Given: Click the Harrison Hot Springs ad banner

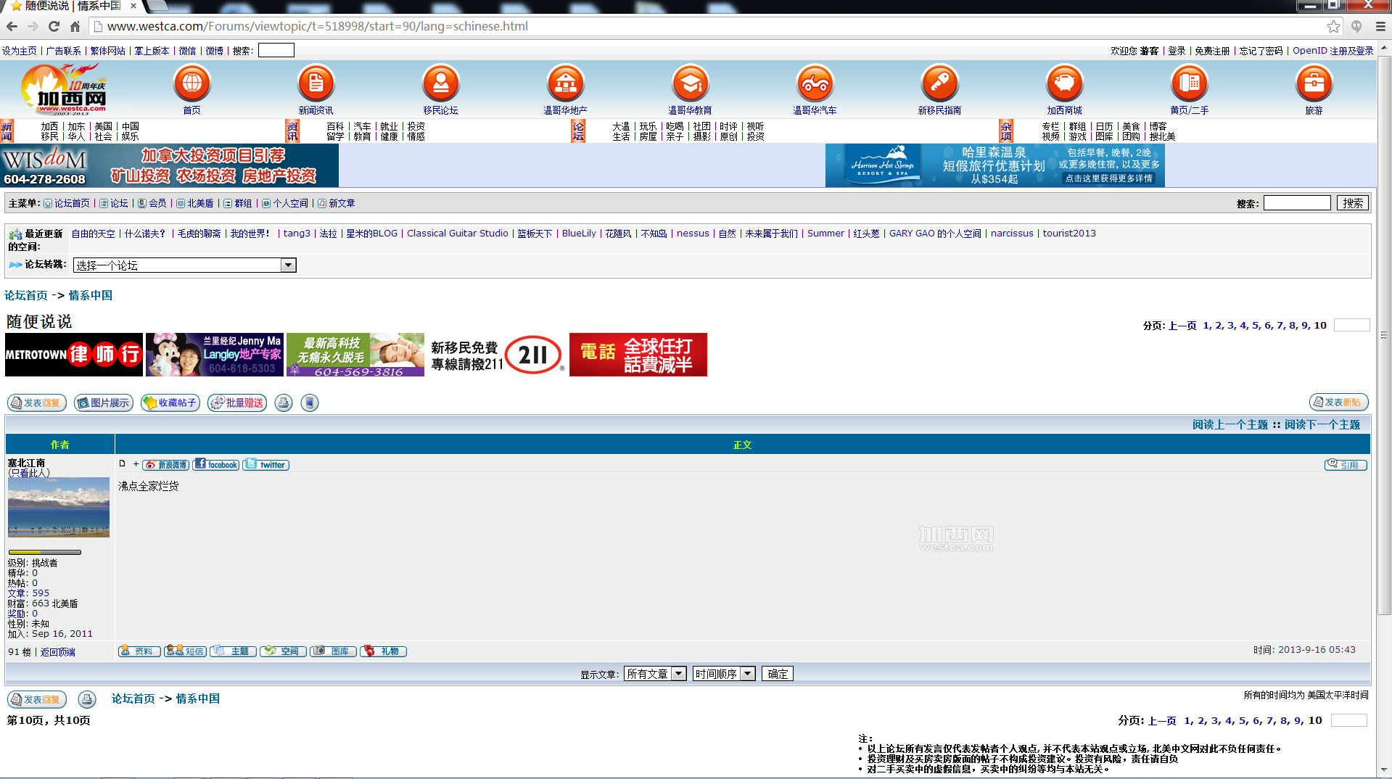Looking at the screenshot, I should click(994, 165).
